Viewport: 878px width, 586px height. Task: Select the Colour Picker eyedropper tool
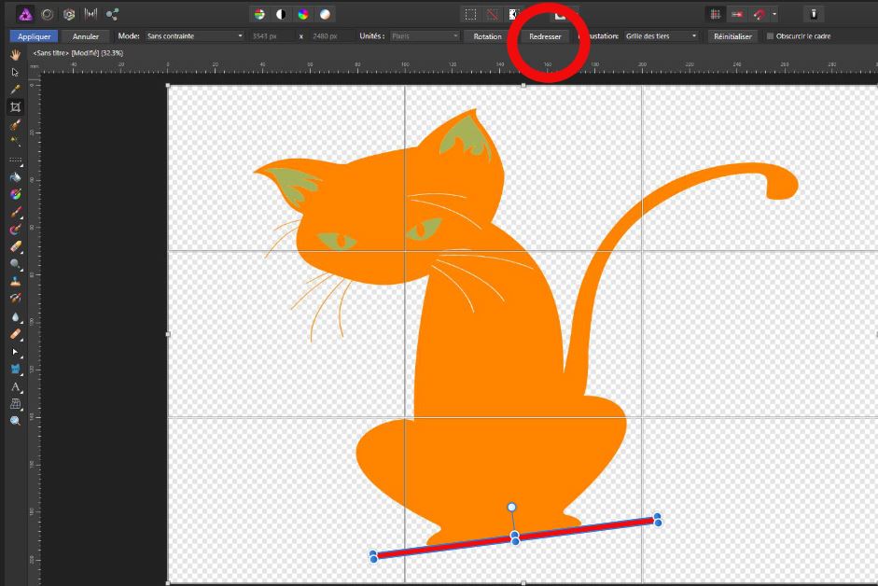pos(15,90)
